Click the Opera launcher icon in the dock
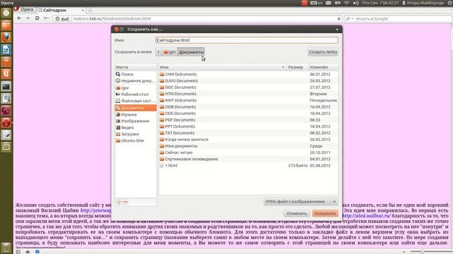453x254 pixels. (6, 123)
